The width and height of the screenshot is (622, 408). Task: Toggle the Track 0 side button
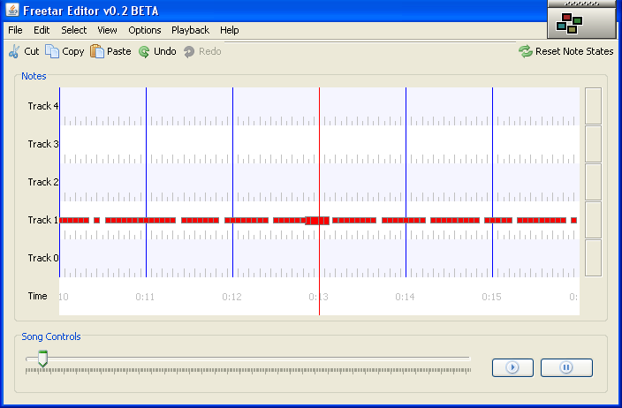[x=594, y=258]
